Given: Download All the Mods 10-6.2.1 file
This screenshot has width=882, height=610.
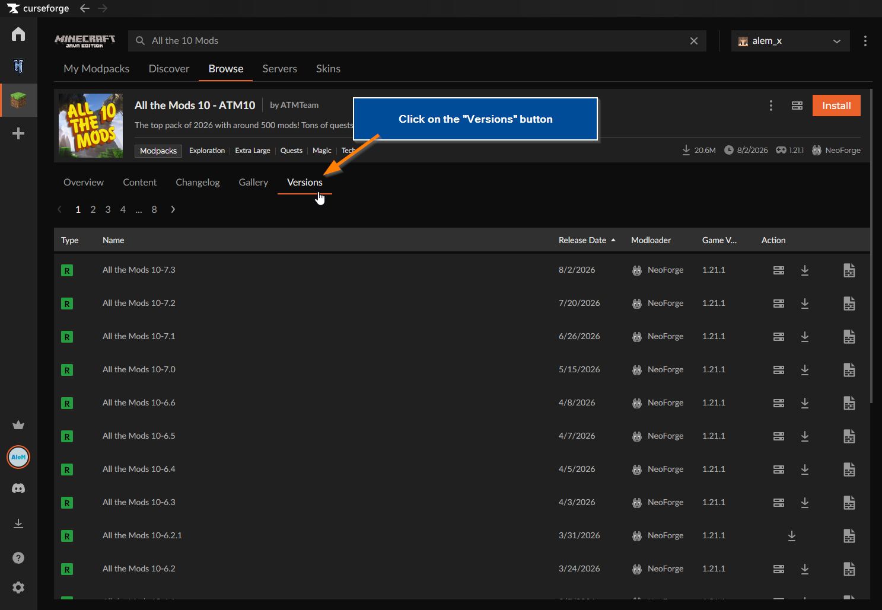Looking at the screenshot, I should point(792,536).
